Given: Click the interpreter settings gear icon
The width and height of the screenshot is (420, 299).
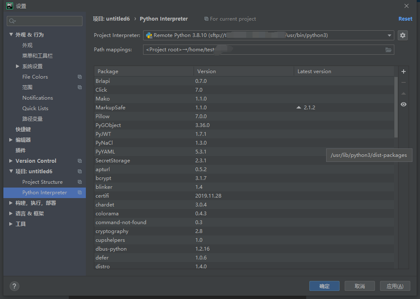Looking at the screenshot, I should 403,35.
